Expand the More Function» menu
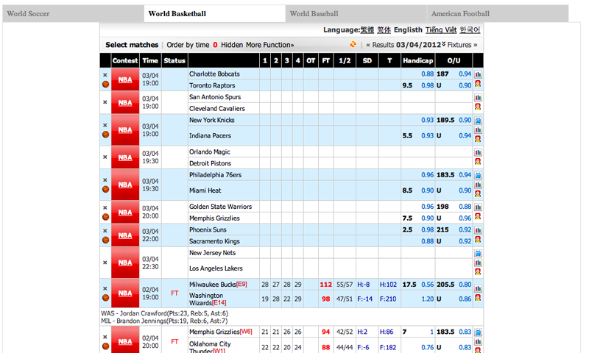This screenshot has height=353, width=589. [x=269, y=45]
